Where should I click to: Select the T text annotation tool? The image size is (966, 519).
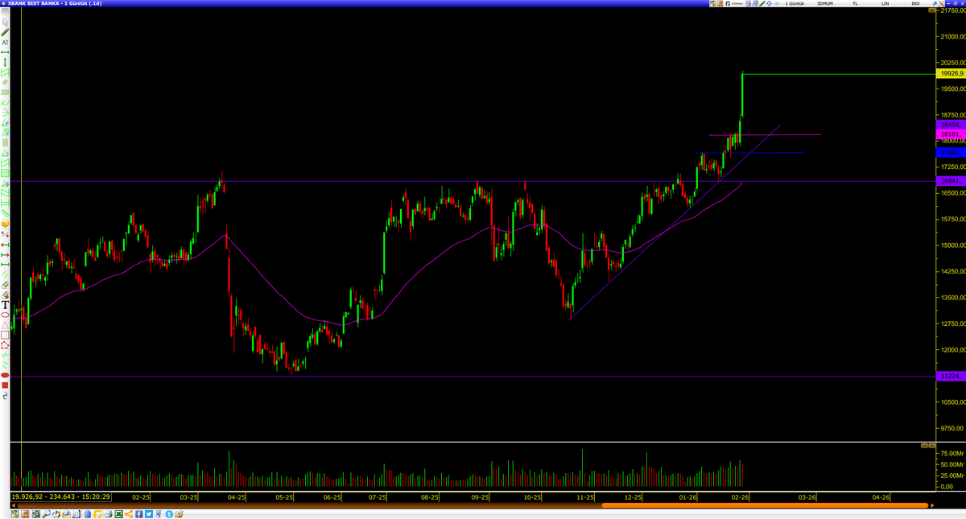(5, 304)
